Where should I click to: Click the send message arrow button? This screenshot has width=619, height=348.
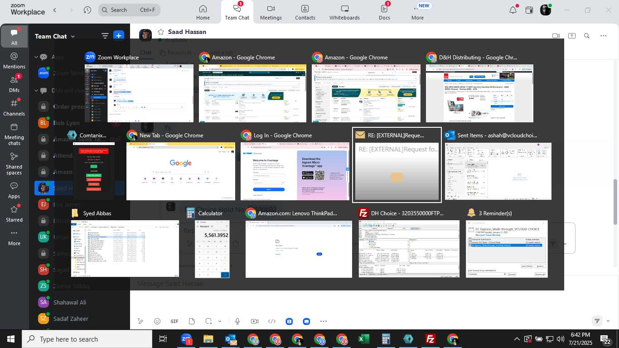[597, 321]
